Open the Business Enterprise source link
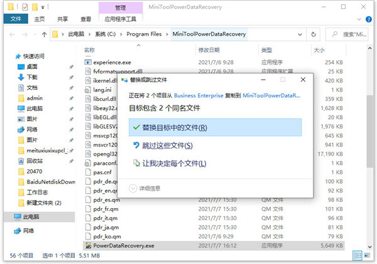Image resolution: width=377 pixels, height=264 pixels. (x=199, y=95)
